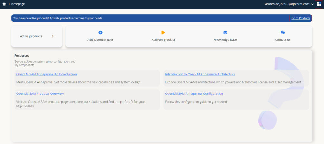Click the Add OpenLM user label
Image resolution: width=324 pixels, height=144 pixels.
pyautogui.click(x=100, y=40)
